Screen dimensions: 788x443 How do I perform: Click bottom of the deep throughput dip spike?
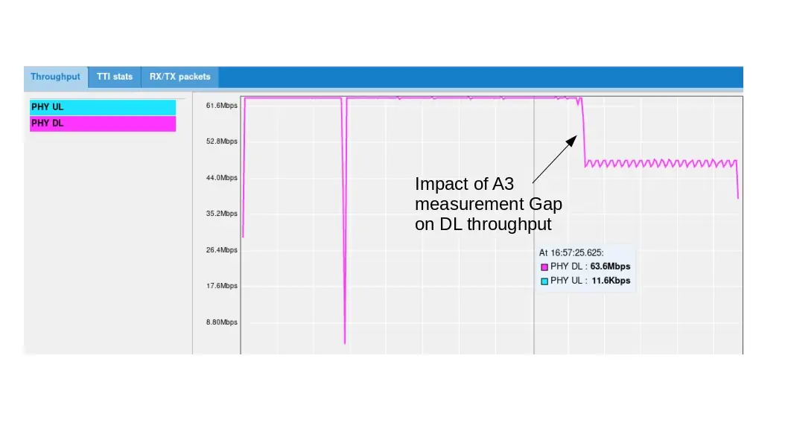[x=345, y=342]
